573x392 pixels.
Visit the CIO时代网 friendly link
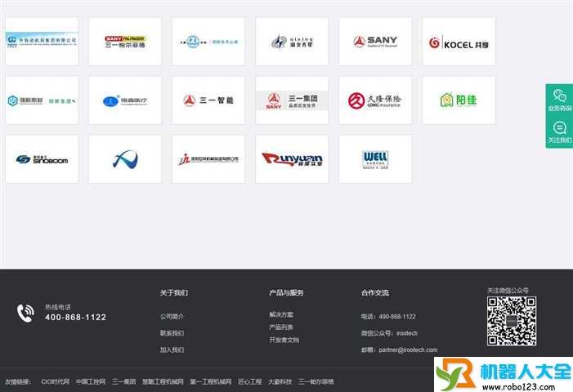point(56,381)
